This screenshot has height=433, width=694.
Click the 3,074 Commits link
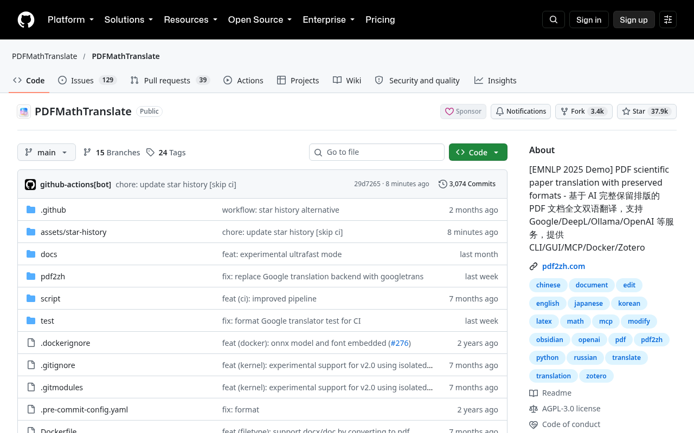[467, 184]
